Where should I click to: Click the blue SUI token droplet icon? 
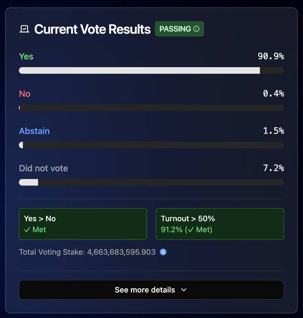[163, 252]
